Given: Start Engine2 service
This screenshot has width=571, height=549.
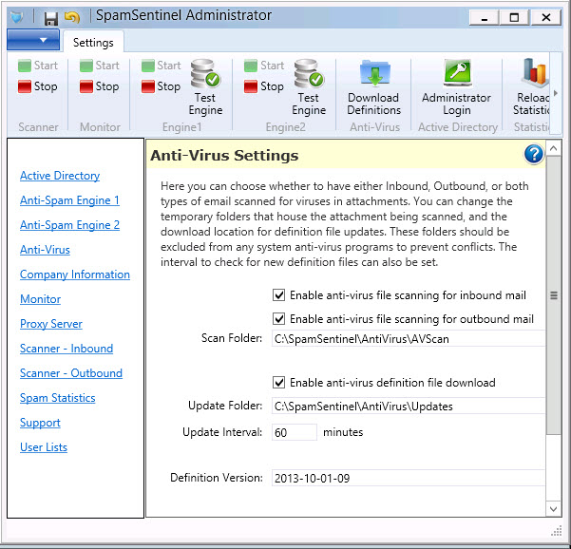Looking at the screenshot, I should [264, 66].
